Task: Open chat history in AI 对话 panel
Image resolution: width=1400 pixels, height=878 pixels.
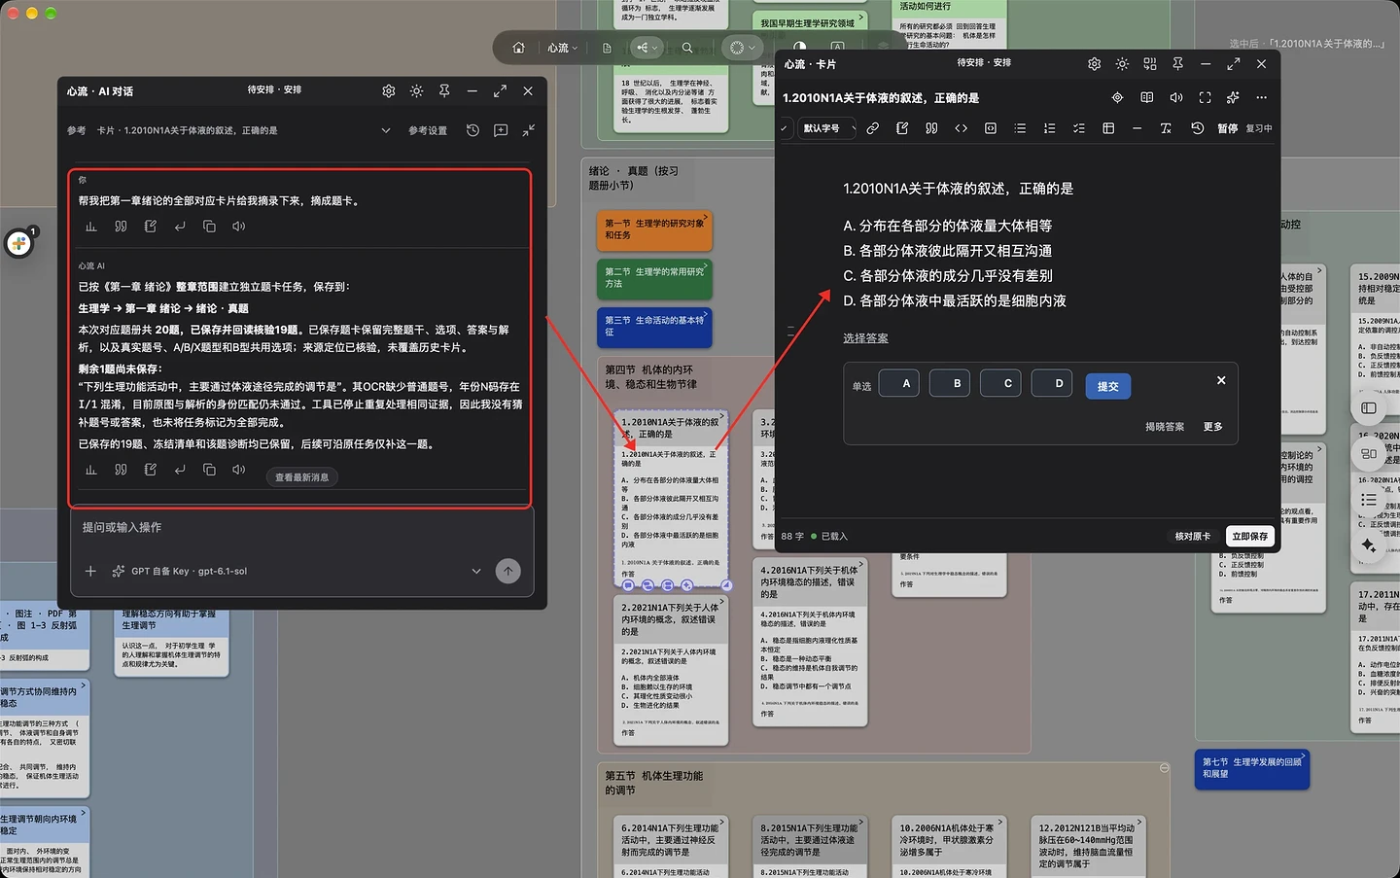Action: tap(472, 130)
